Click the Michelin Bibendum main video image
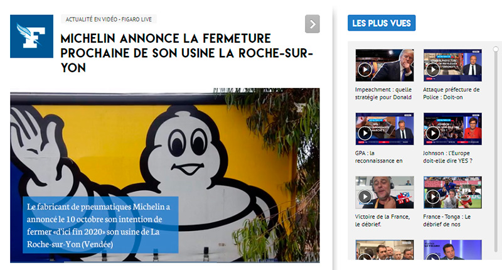The width and height of the screenshot is (502, 270). click(x=165, y=175)
